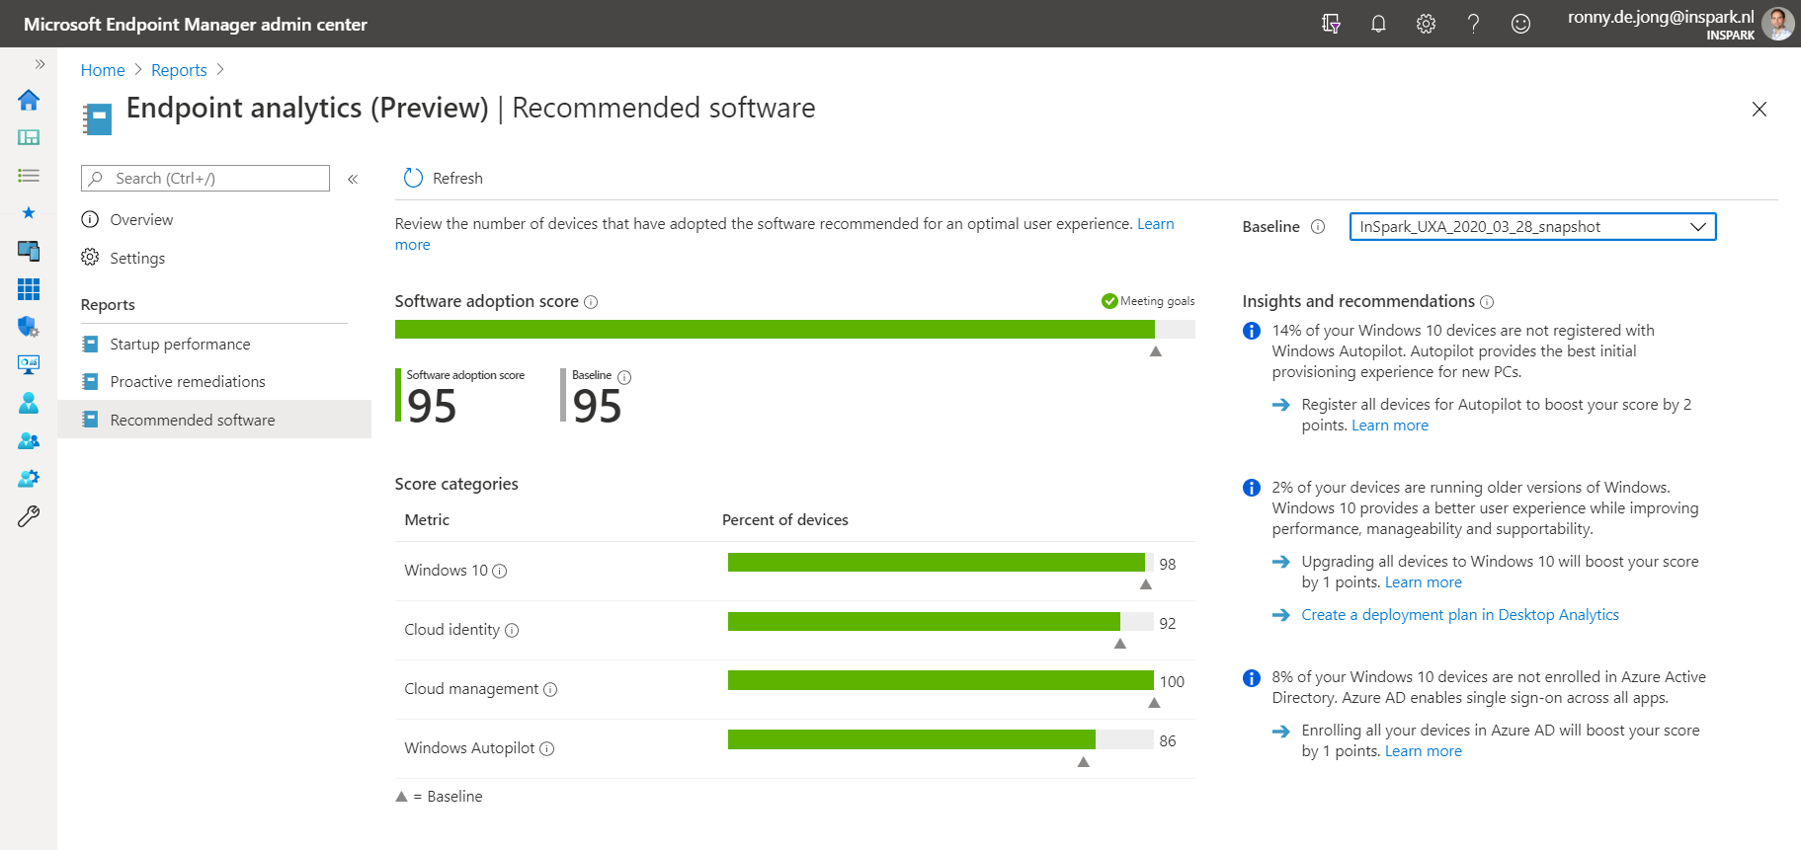Open the Users icon in left sidebar
The height and width of the screenshot is (850, 1801).
29,403
